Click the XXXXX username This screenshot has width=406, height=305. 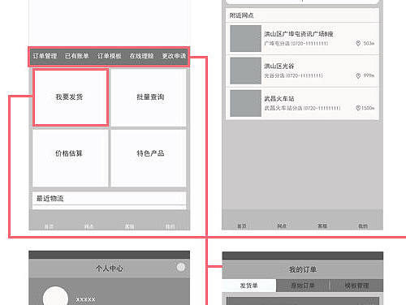[x=86, y=299]
